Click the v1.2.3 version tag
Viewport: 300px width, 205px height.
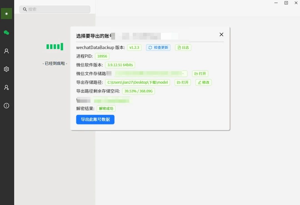pyautogui.click(x=134, y=48)
